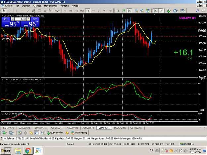The height and width of the screenshot is (155, 207).
Task: Click the 0.10 lot volume field
Action: [21, 19]
